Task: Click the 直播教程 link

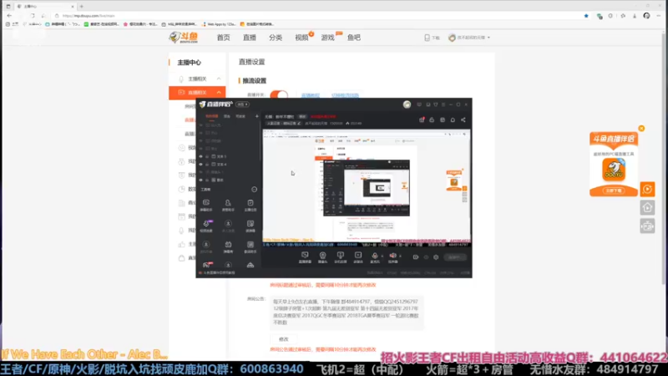Action: coord(310,95)
